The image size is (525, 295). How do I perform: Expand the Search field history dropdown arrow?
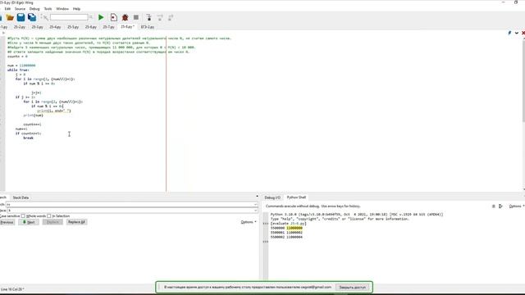[x=255, y=205]
